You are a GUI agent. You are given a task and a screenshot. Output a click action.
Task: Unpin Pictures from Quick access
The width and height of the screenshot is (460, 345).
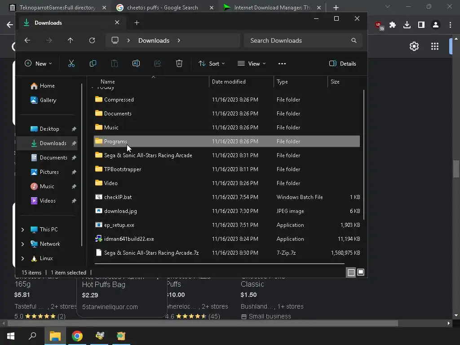(74, 172)
